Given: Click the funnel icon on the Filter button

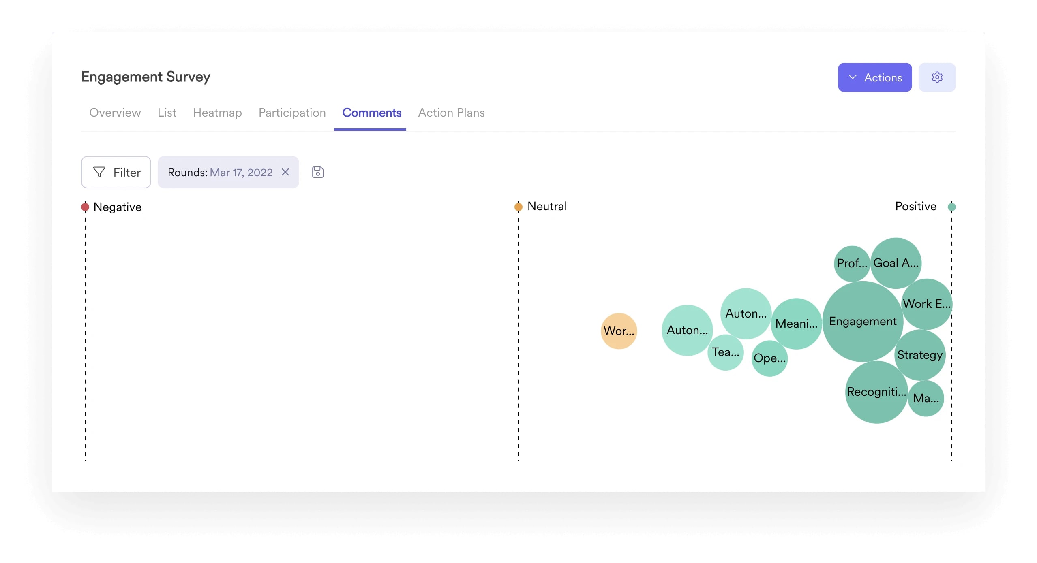Looking at the screenshot, I should coord(99,172).
